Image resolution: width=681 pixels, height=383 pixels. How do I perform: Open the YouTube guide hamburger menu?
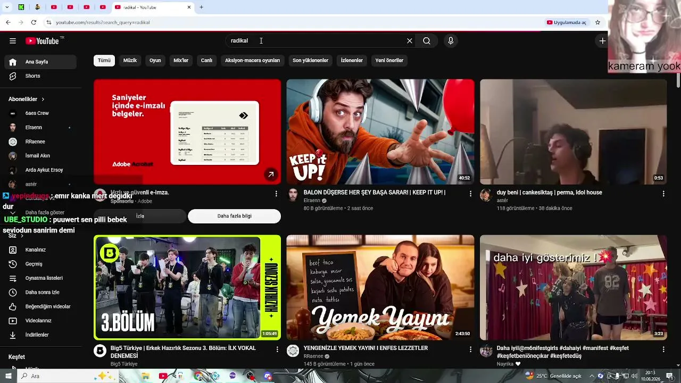[13, 41]
